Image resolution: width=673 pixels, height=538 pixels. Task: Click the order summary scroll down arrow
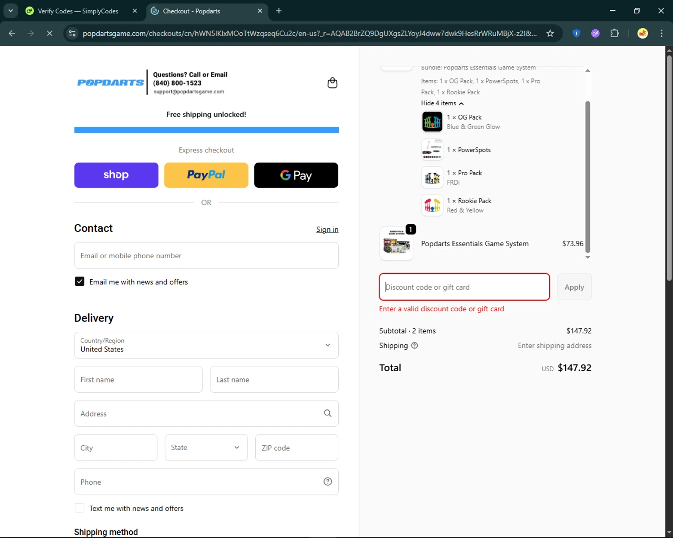coord(588,257)
